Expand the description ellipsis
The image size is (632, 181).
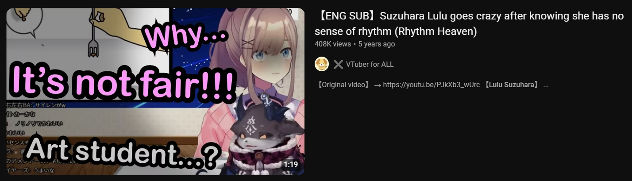[546, 85]
